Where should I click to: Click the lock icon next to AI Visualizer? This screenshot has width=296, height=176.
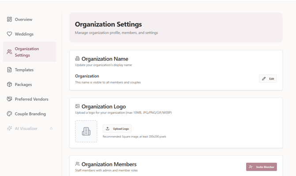[51, 128]
